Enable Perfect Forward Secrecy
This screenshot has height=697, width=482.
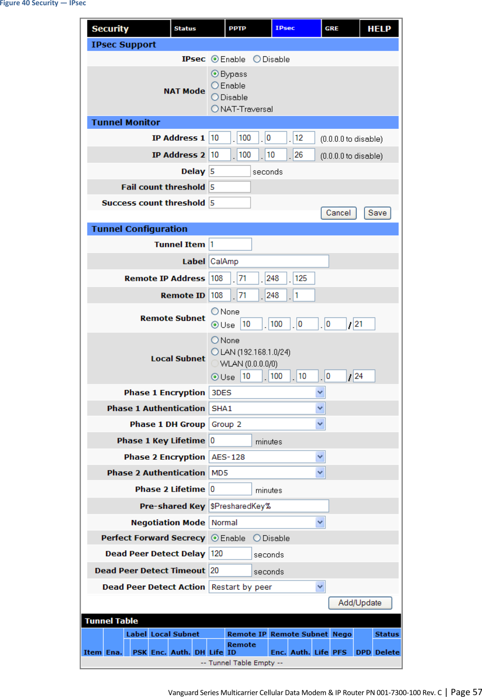(x=215, y=538)
